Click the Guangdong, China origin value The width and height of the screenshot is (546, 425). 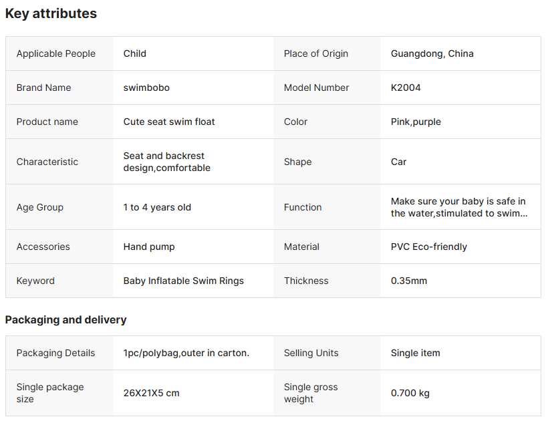pyautogui.click(x=432, y=53)
